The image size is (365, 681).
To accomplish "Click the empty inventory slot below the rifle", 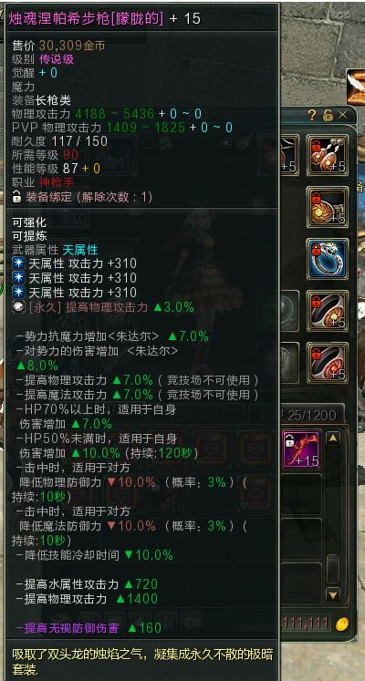I will 301,493.
